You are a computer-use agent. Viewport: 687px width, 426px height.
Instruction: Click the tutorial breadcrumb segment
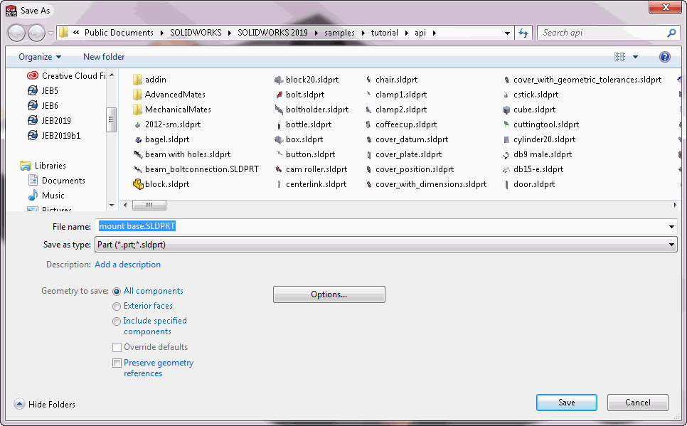[x=384, y=33]
